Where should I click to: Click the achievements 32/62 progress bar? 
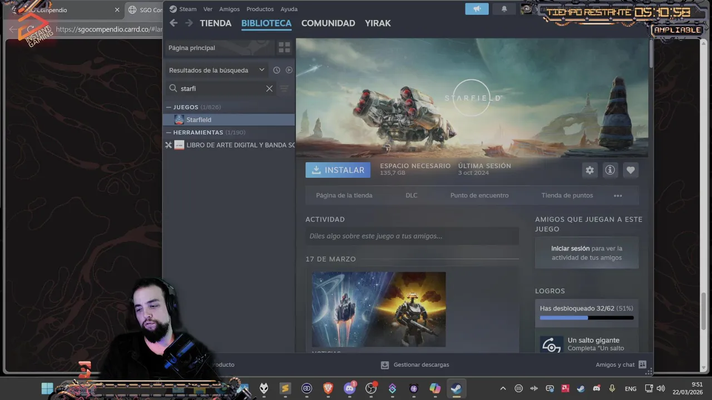coord(586,318)
